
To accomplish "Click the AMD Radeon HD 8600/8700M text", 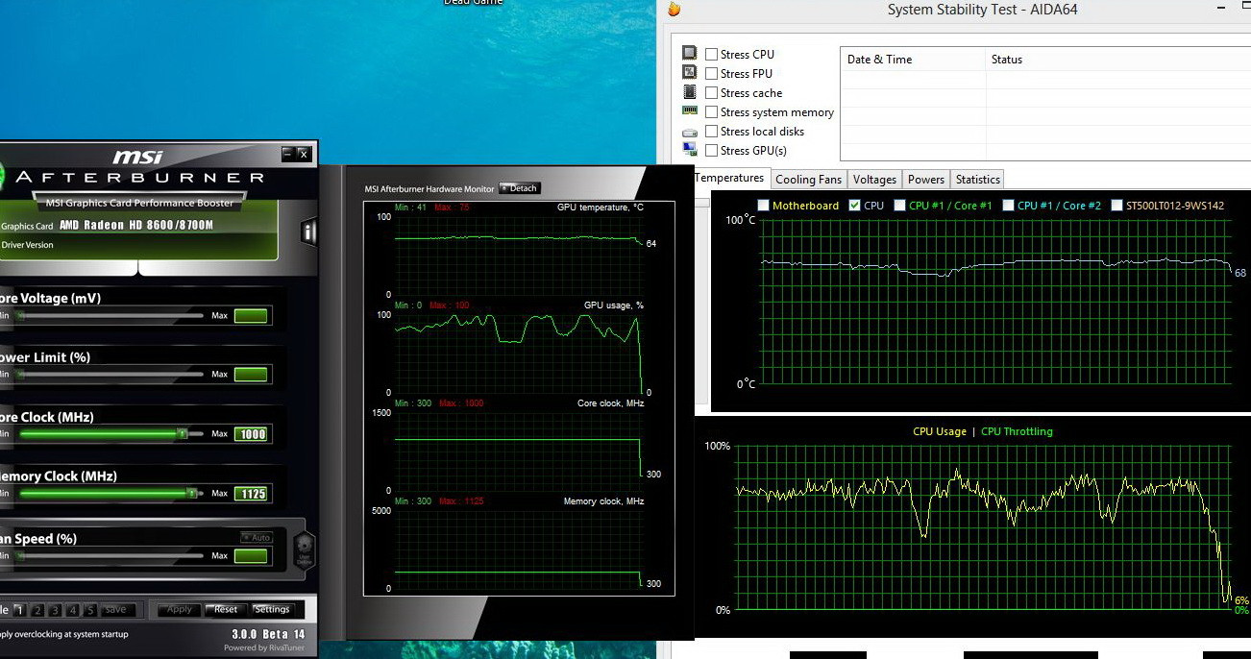I will coord(136,226).
